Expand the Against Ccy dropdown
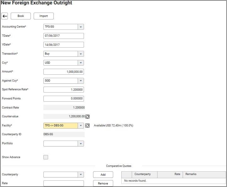The height and width of the screenshot is (187, 227). 81,81
